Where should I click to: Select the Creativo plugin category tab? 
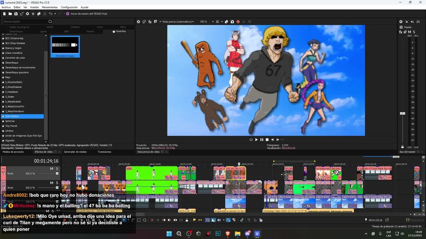[75, 27]
